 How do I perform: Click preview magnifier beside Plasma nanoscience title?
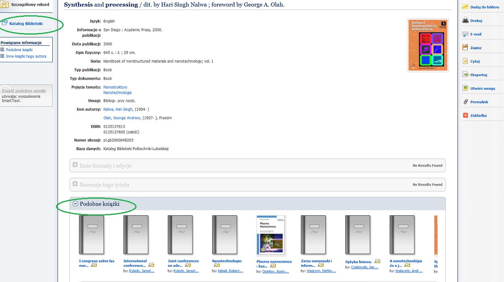click(x=273, y=266)
